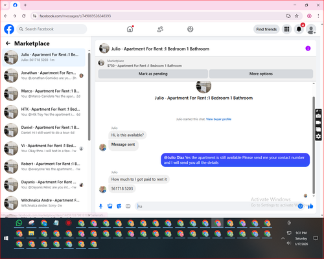Open HTK apartment conversation
Viewport: 324px width, 259px height.
[44, 112]
